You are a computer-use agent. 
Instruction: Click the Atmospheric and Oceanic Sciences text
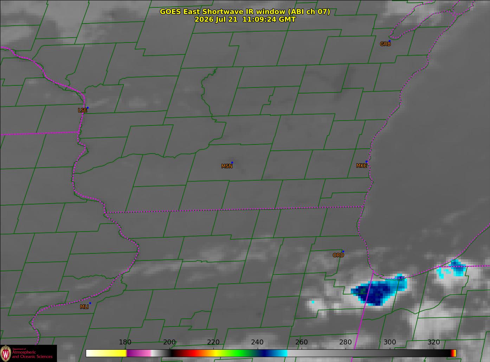click(32, 354)
